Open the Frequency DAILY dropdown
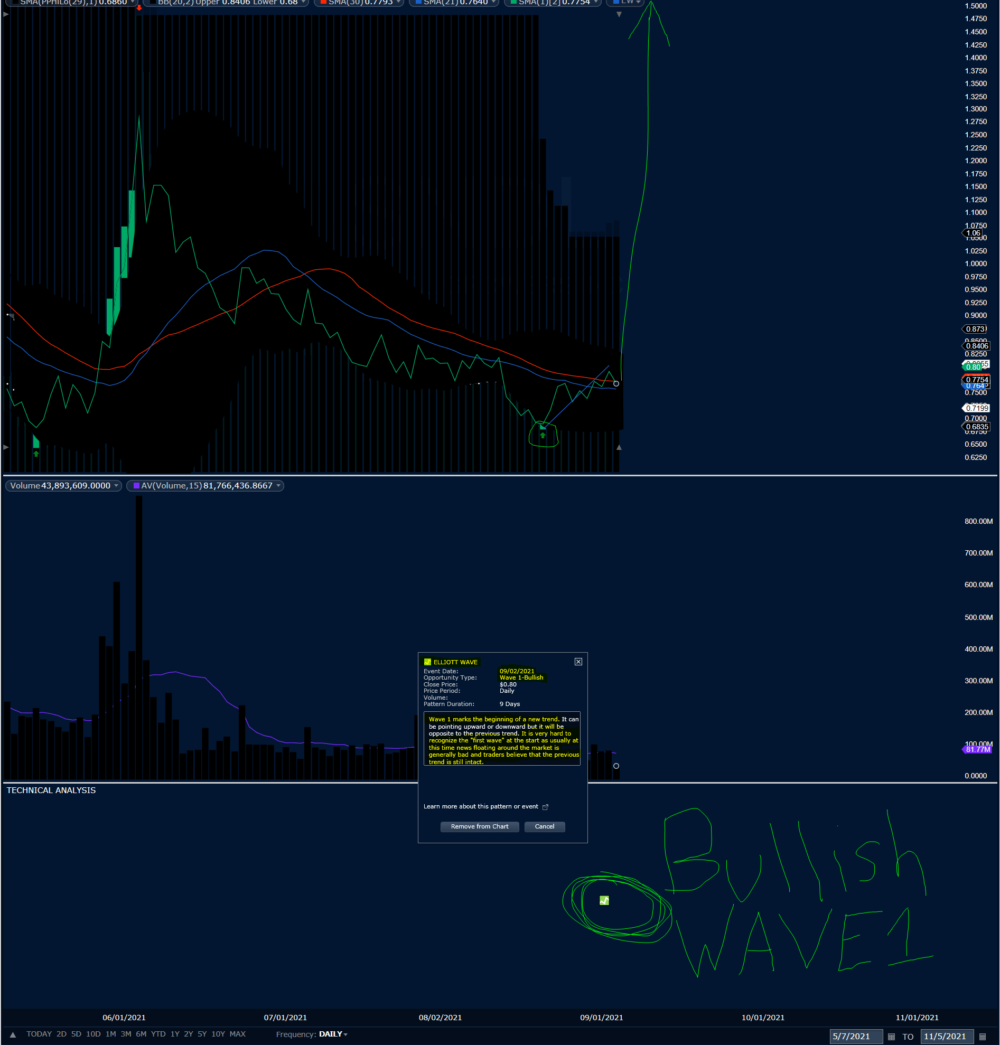Screen dimensions: 1000x1045 pos(345,1034)
